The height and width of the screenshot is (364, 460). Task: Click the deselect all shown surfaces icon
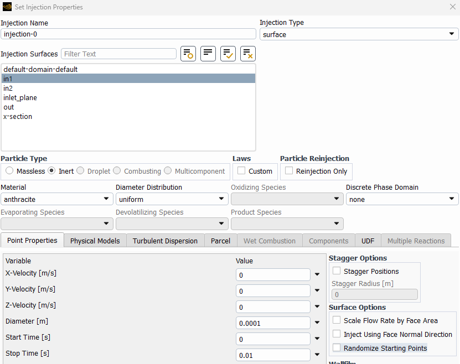tap(248, 54)
